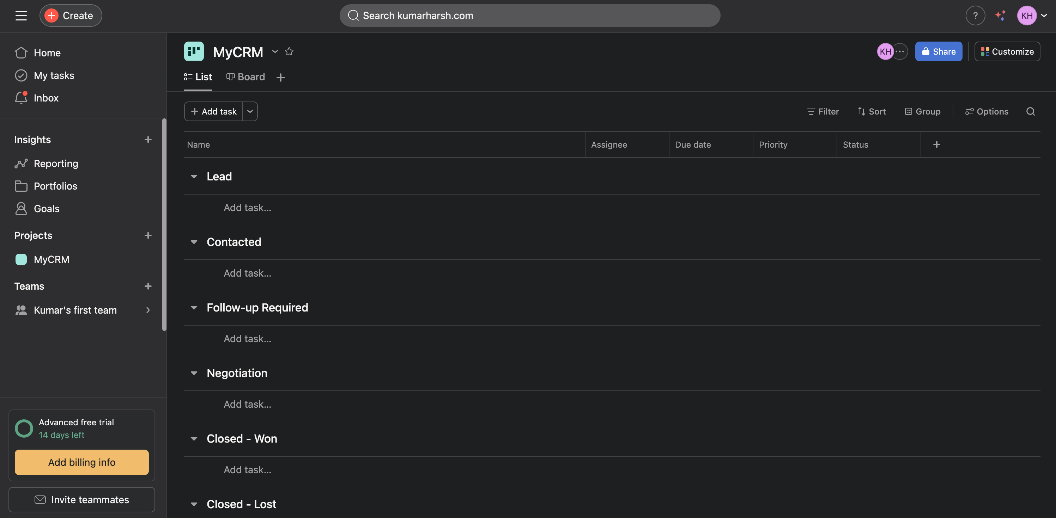Add a new view tab with plus
The height and width of the screenshot is (518, 1056).
click(x=280, y=78)
